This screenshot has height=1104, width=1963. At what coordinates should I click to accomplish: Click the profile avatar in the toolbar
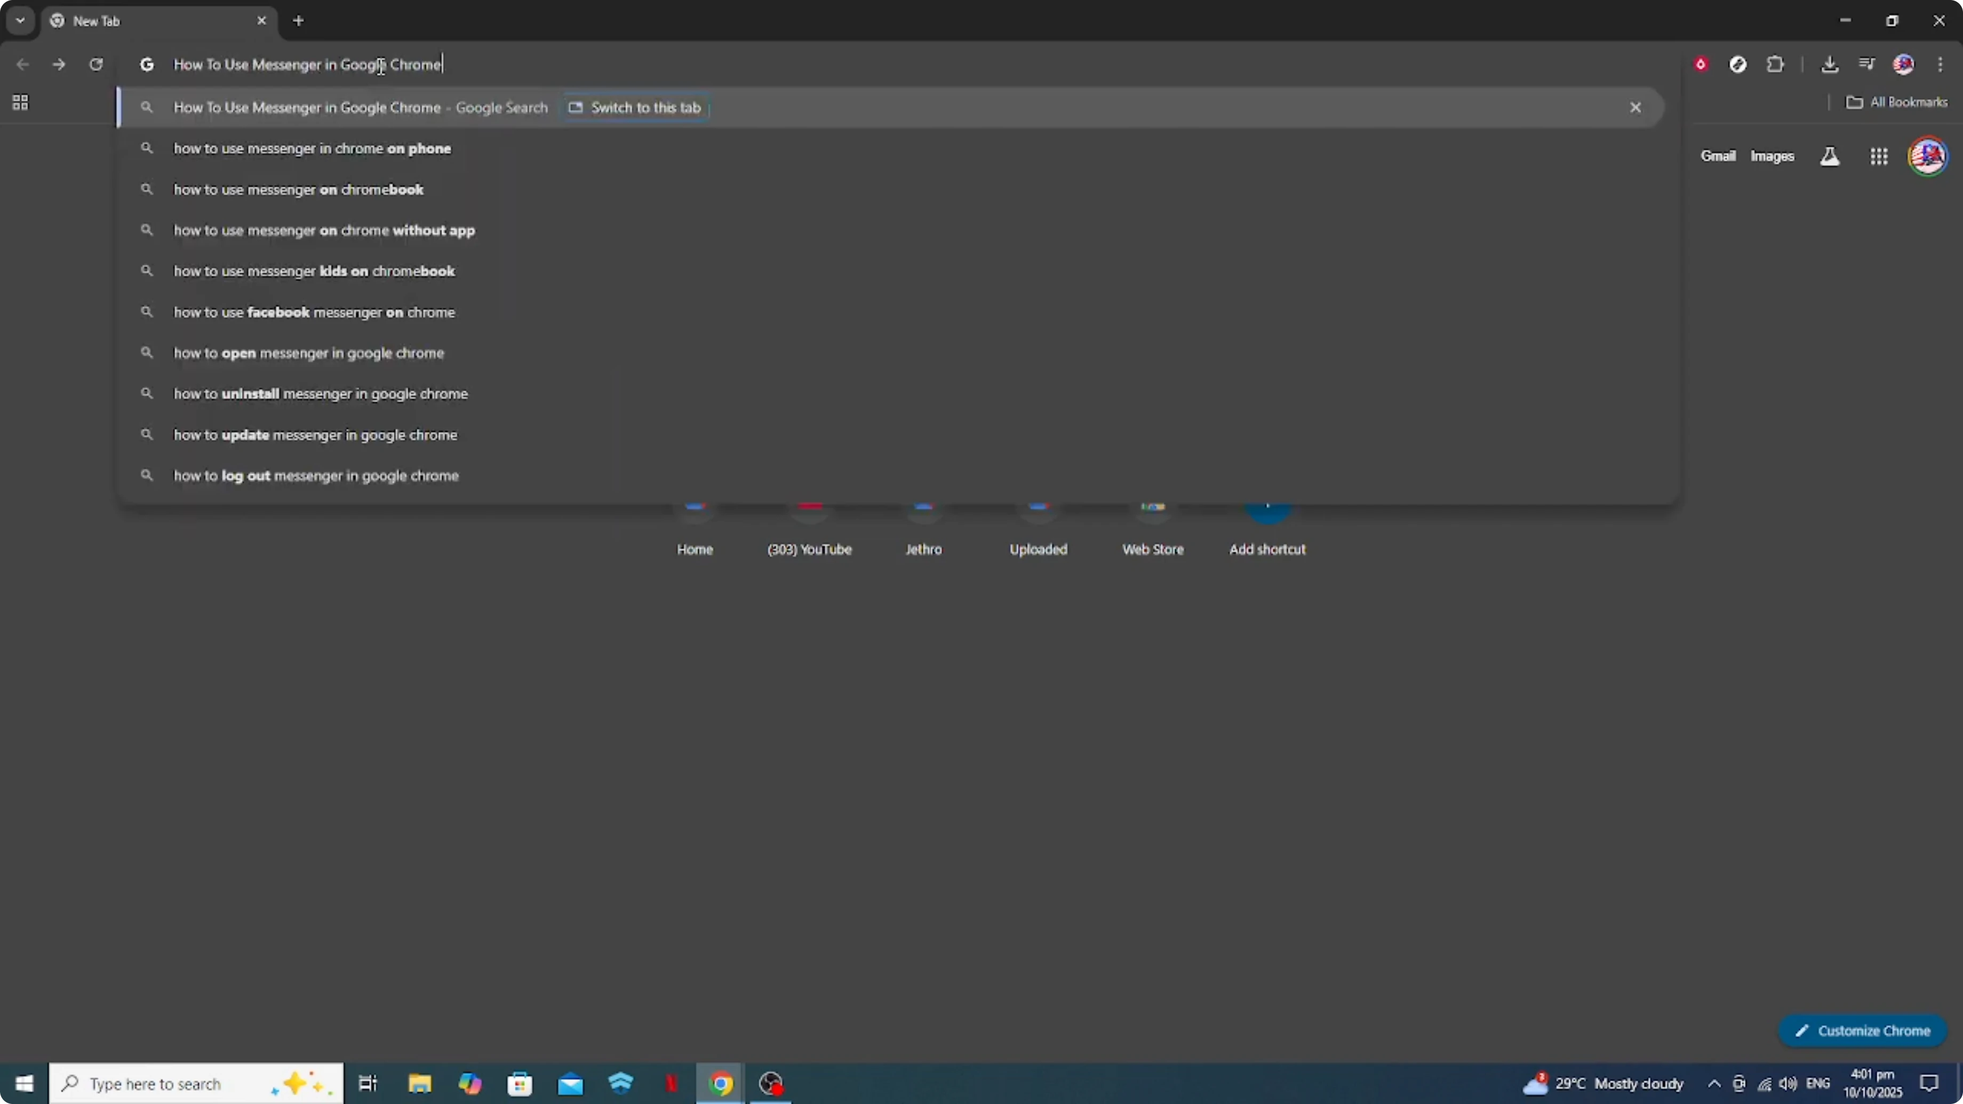pos(1904,64)
